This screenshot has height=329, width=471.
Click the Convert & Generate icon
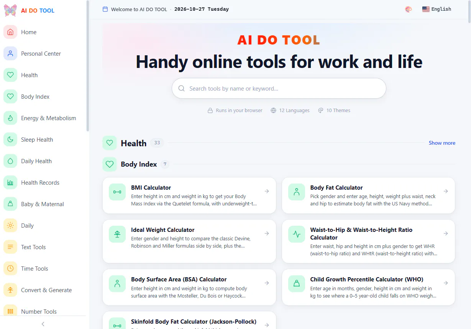point(10,290)
